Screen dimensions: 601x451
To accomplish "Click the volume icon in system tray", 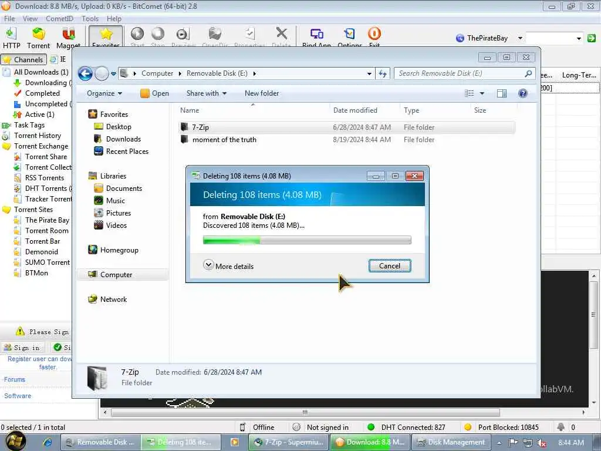I will tap(542, 443).
